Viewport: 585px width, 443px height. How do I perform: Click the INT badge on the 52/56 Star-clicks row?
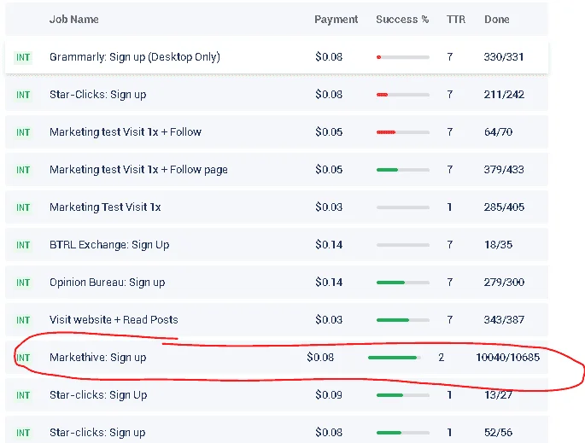(23, 433)
